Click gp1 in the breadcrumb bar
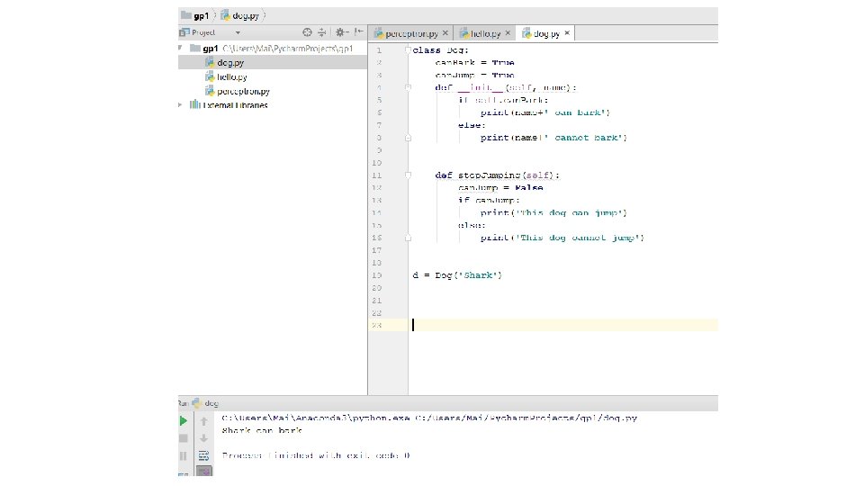Viewport: 864px width, 486px height. [x=200, y=15]
